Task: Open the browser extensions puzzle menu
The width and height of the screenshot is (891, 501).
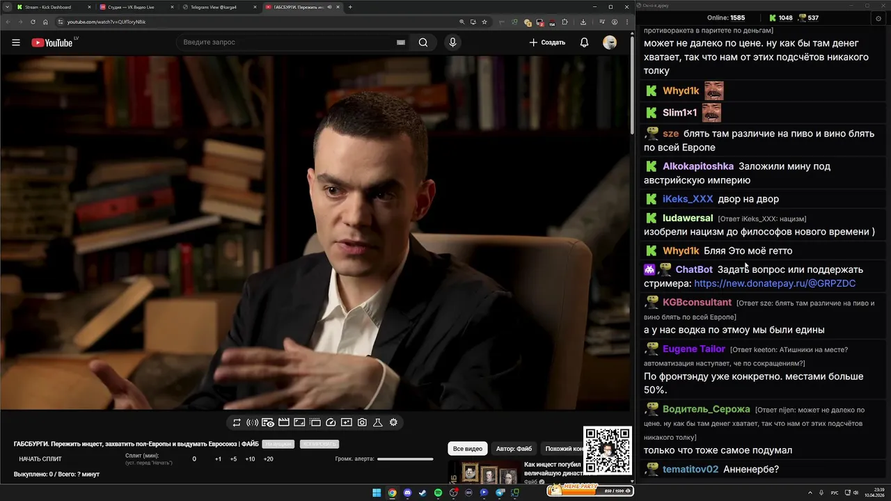Action: coord(565,22)
